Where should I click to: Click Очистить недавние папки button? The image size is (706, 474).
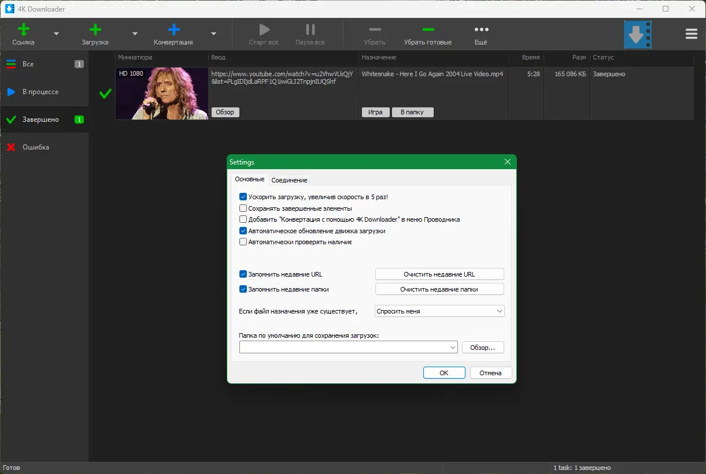(439, 289)
